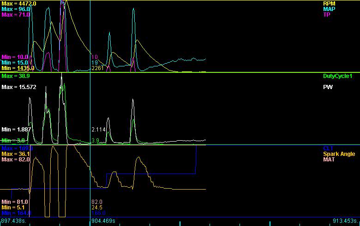Image resolution: width=360 pixels, height=226 pixels.
Task: Click the Max = 38.9 duty cycle readout
Action: (x=16, y=76)
